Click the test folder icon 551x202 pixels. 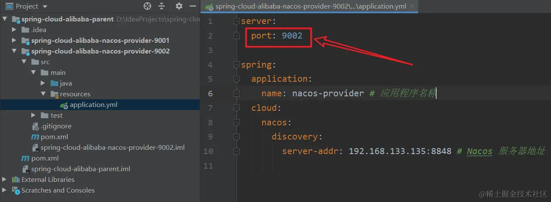(x=44, y=116)
